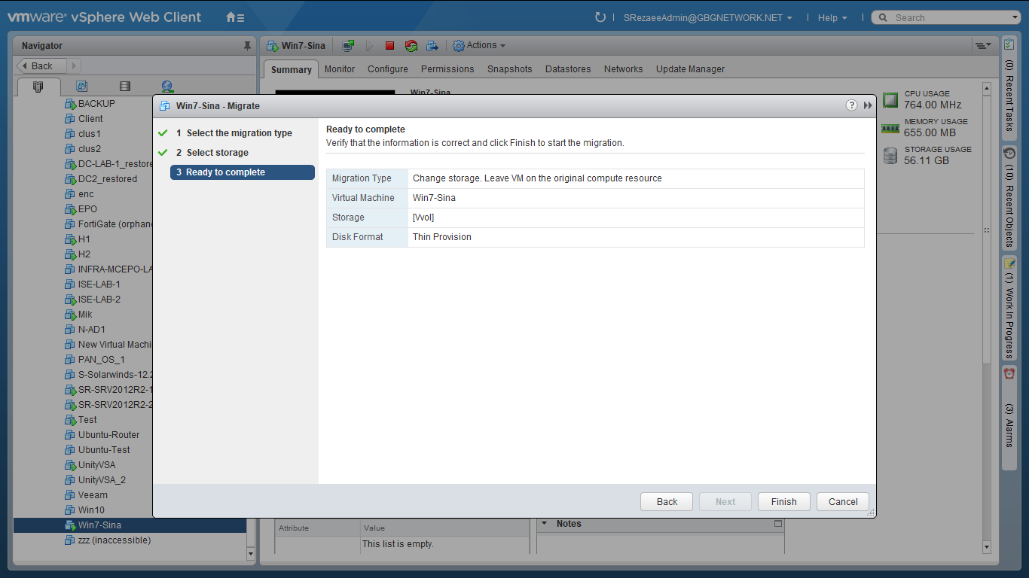Screen dimensions: 1029x578
Task: Select ISE-LAB-1 VM in tree
Action: (99, 284)
